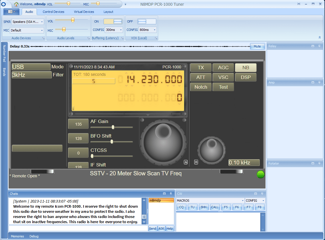Maximize the Amp panel
The width and height of the screenshot is (325, 240).
tap(313, 82)
